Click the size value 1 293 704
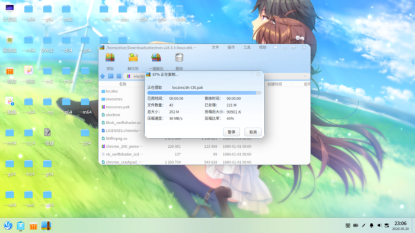 tap(173, 162)
